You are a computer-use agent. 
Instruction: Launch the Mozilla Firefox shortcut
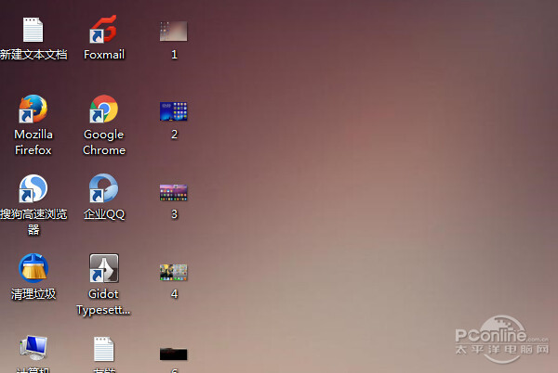[33, 109]
